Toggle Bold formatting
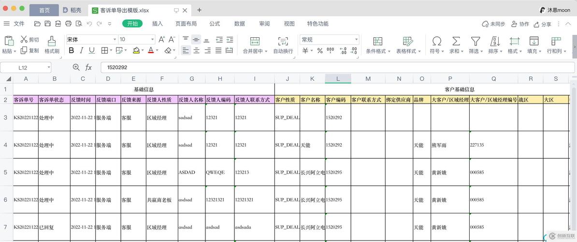Screen dimensions: 577x242 click(x=72, y=50)
